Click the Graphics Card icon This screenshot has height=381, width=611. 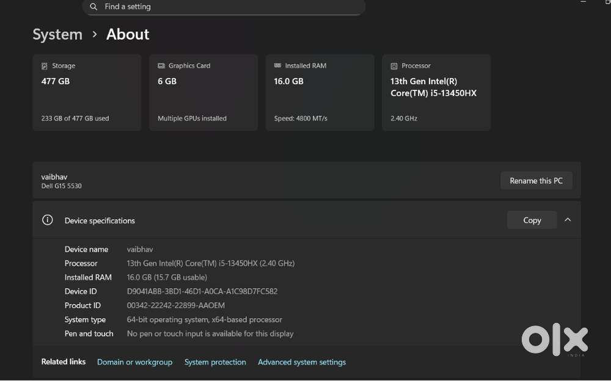(x=161, y=66)
